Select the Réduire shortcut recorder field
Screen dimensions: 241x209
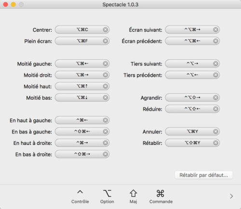[x=192, y=109]
